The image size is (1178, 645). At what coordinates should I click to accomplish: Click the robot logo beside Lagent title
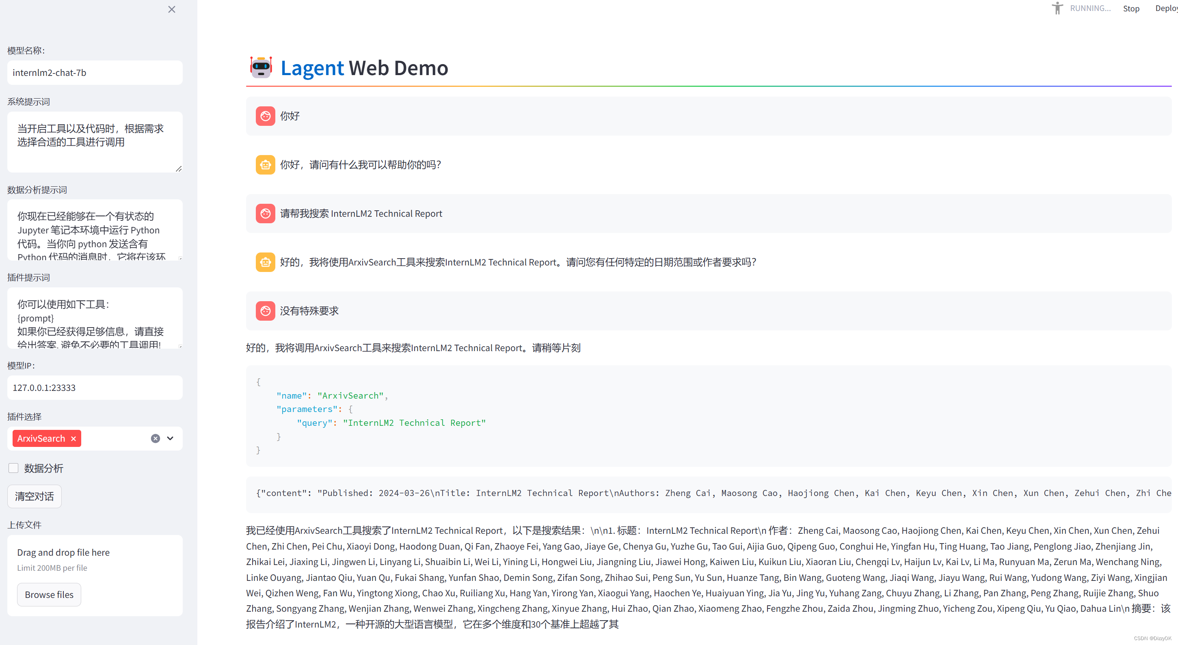click(x=261, y=67)
